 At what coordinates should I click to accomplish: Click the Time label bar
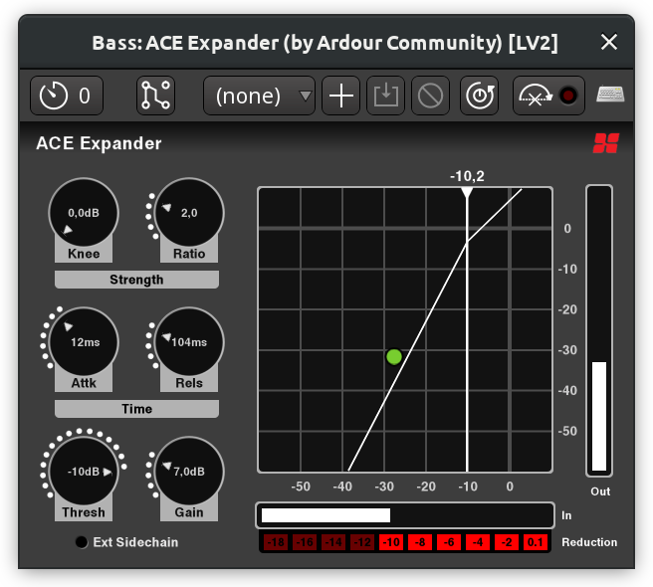[x=136, y=409]
